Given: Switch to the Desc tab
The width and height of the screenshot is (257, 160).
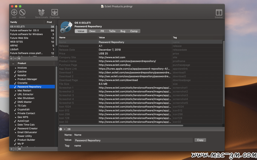Looking at the screenshot, I should tap(92, 31).
